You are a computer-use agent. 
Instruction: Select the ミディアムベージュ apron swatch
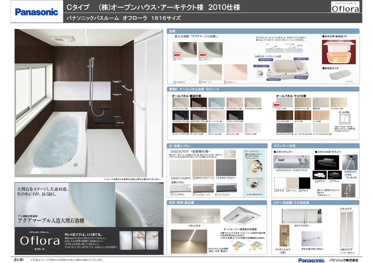(203, 188)
